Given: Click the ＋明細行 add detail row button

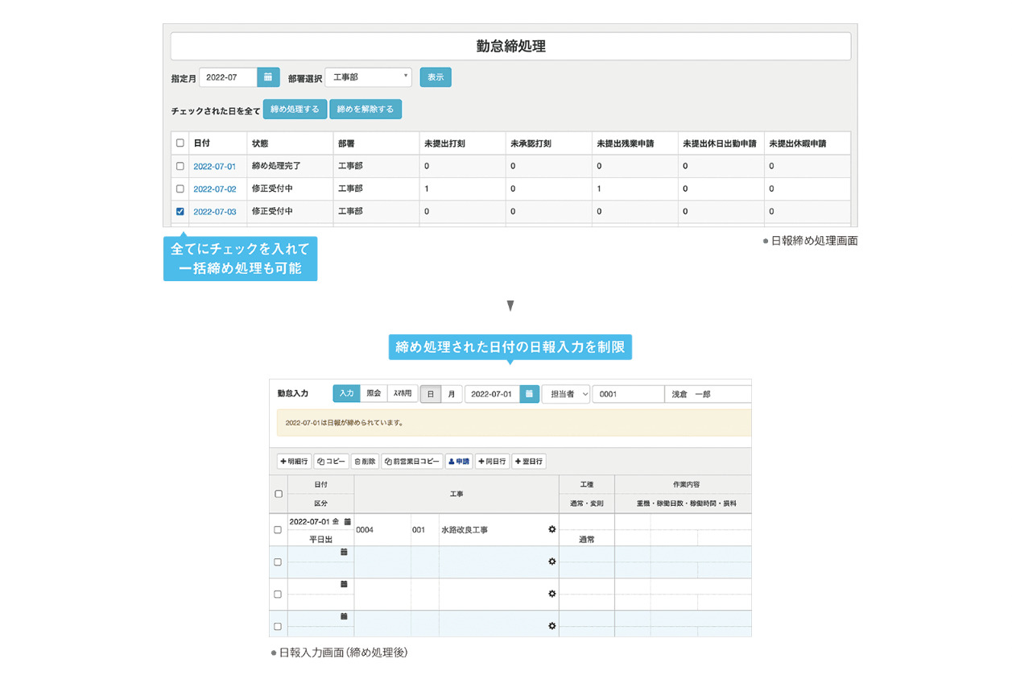Looking at the screenshot, I should pos(294,462).
